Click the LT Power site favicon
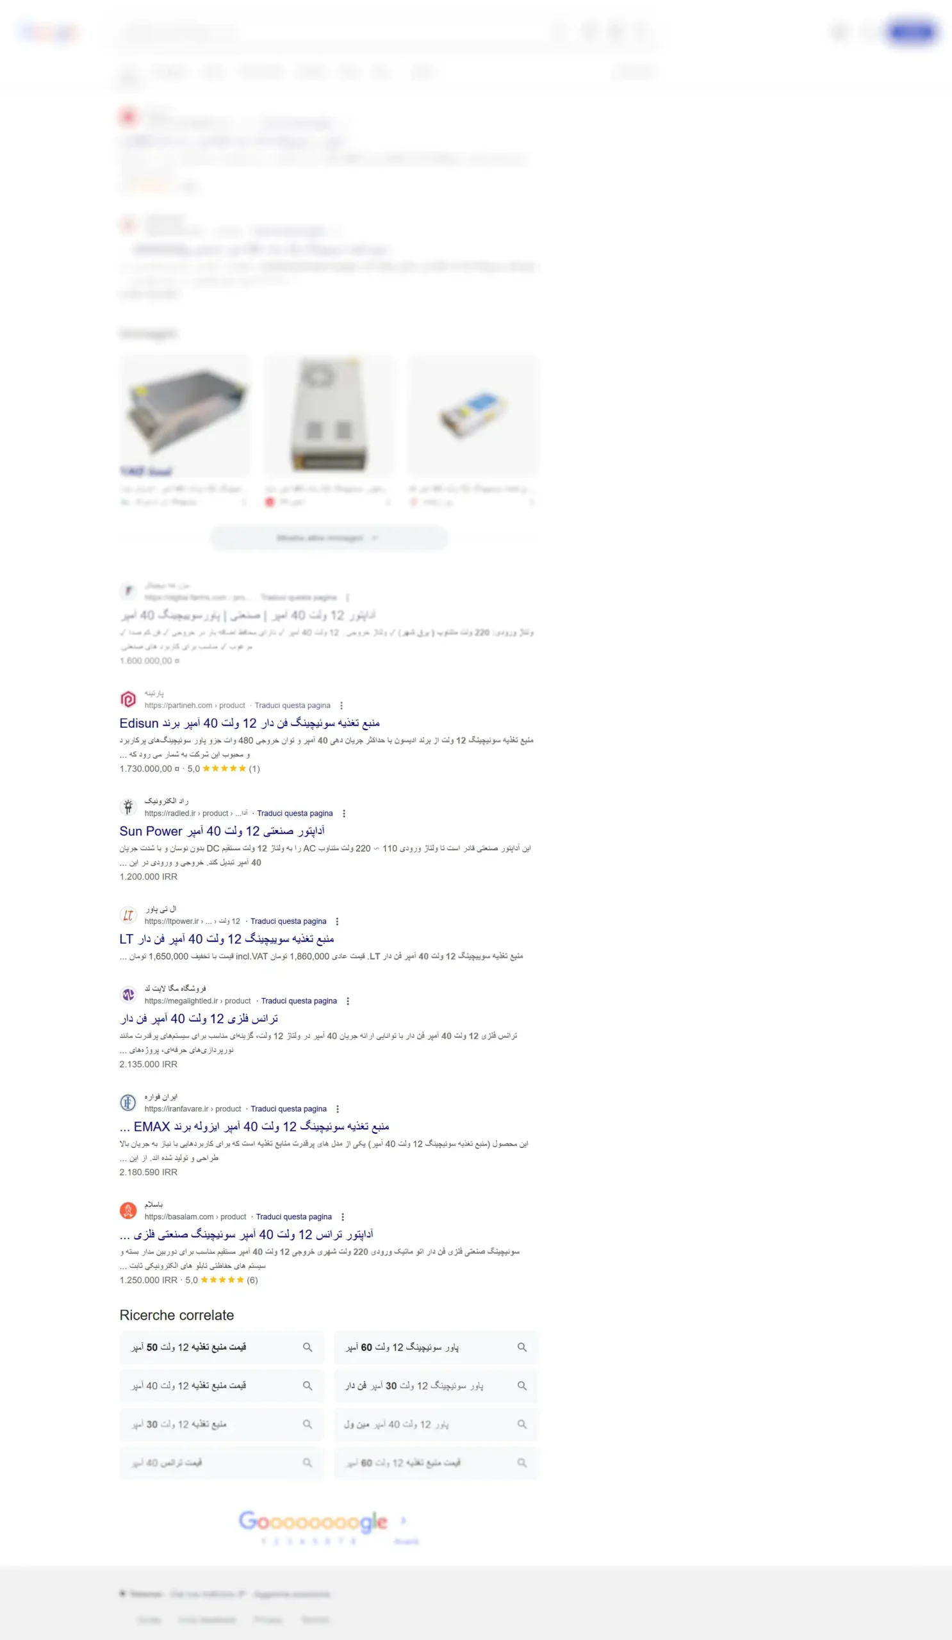Screen dimensions: 952x1640 (x=128, y=915)
